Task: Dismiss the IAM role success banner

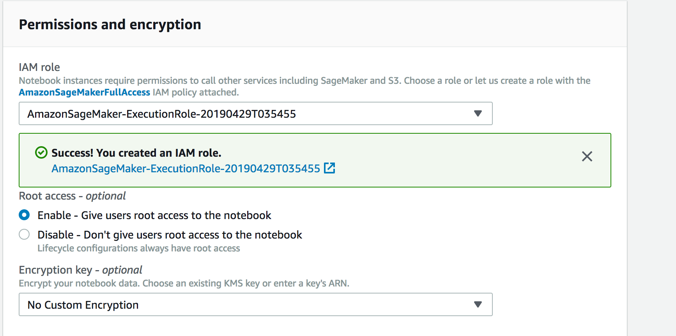Action: [587, 156]
